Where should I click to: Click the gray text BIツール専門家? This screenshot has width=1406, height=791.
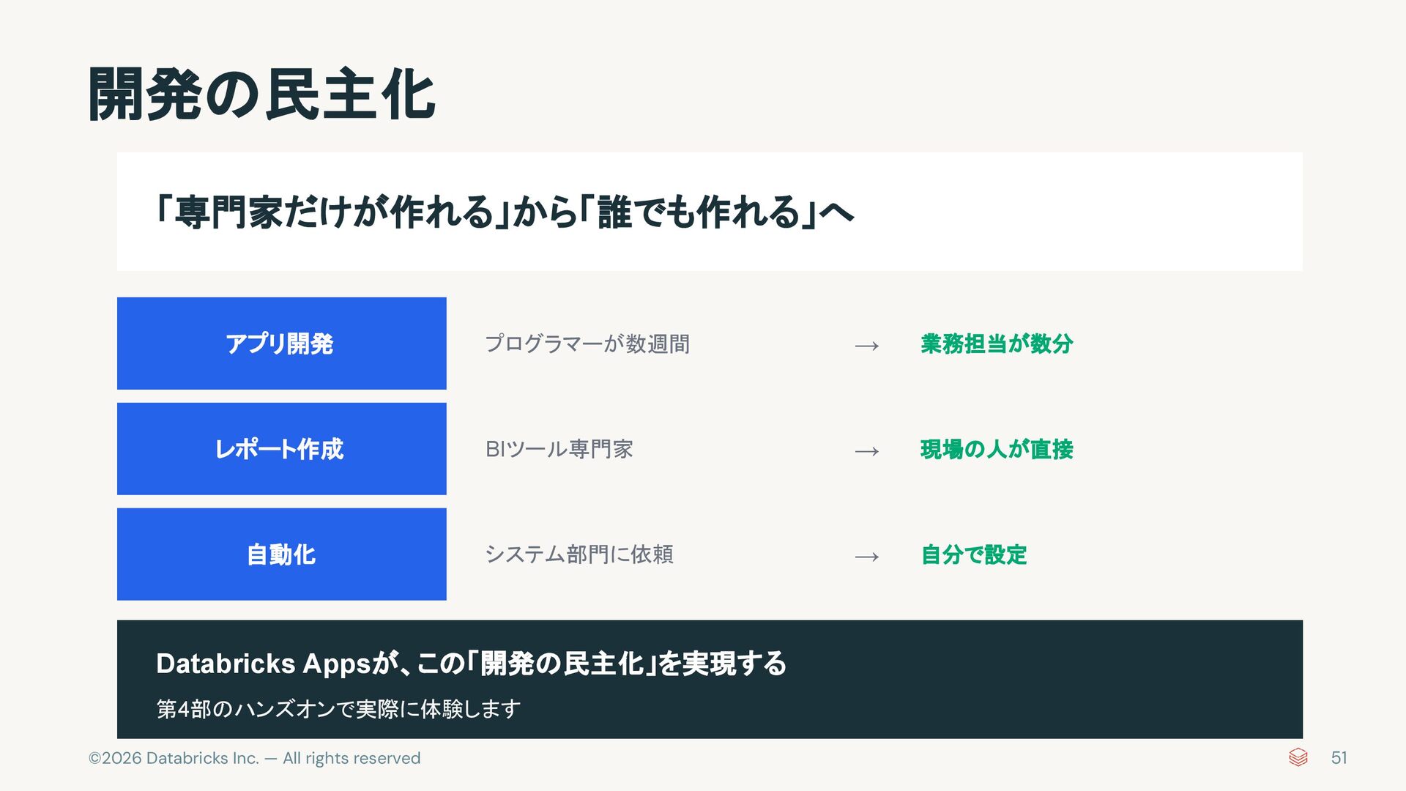coord(559,449)
